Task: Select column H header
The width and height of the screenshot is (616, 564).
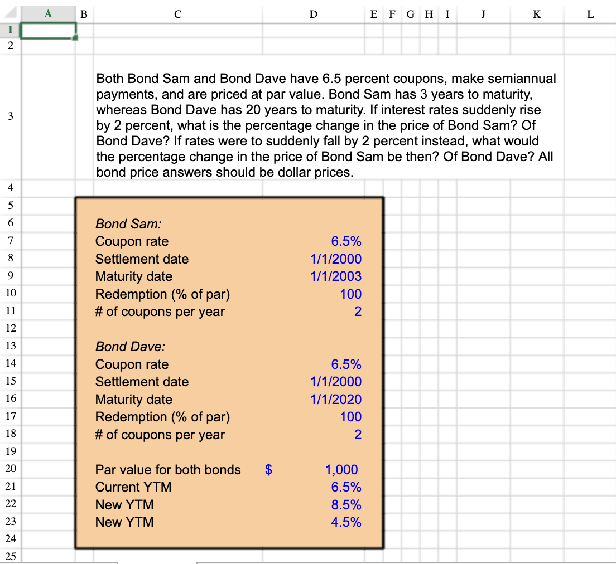Action: coord(429,14)
